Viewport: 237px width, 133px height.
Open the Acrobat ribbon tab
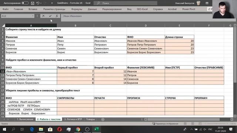[172, 9]
